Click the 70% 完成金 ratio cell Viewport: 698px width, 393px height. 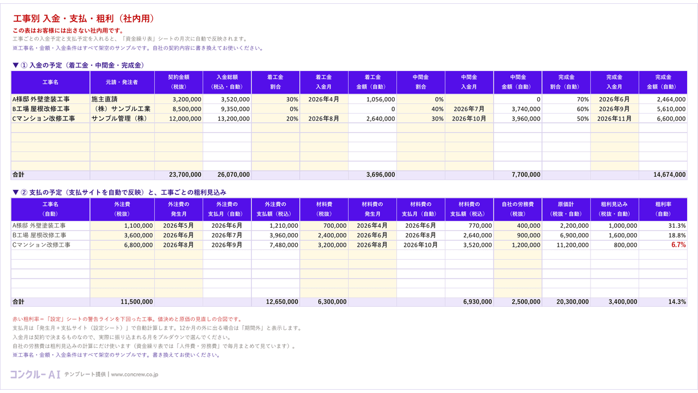(566, 99)
